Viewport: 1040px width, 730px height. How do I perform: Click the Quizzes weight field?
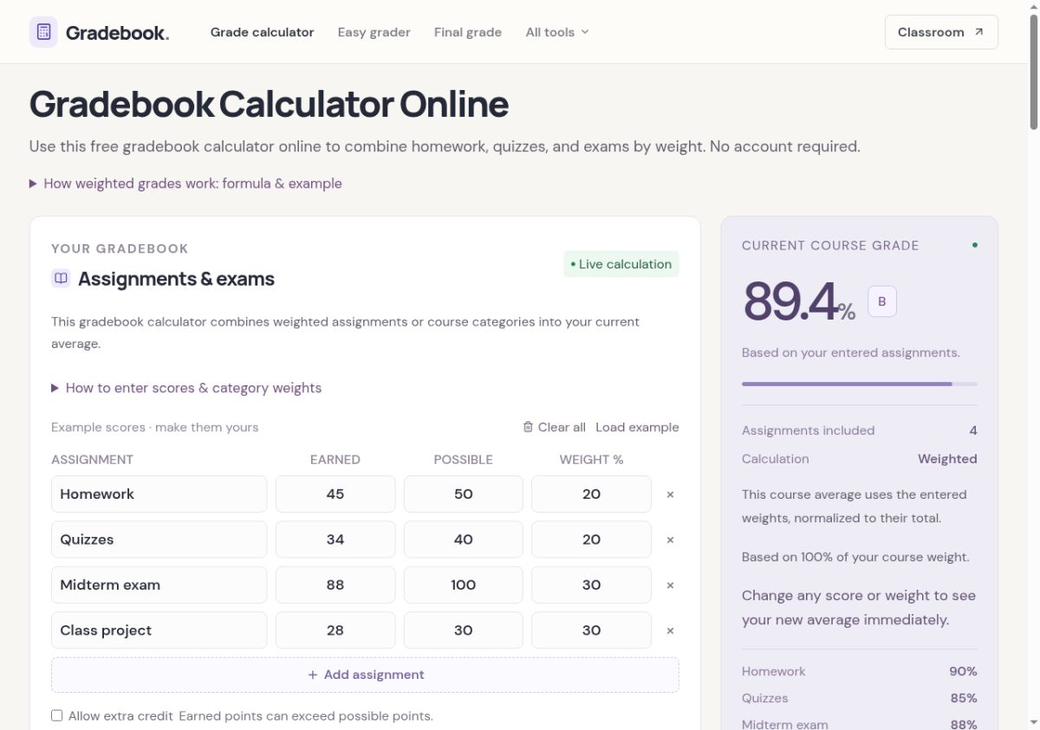click(591, 539)
